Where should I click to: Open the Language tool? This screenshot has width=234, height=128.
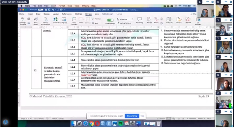pos(64,20)
